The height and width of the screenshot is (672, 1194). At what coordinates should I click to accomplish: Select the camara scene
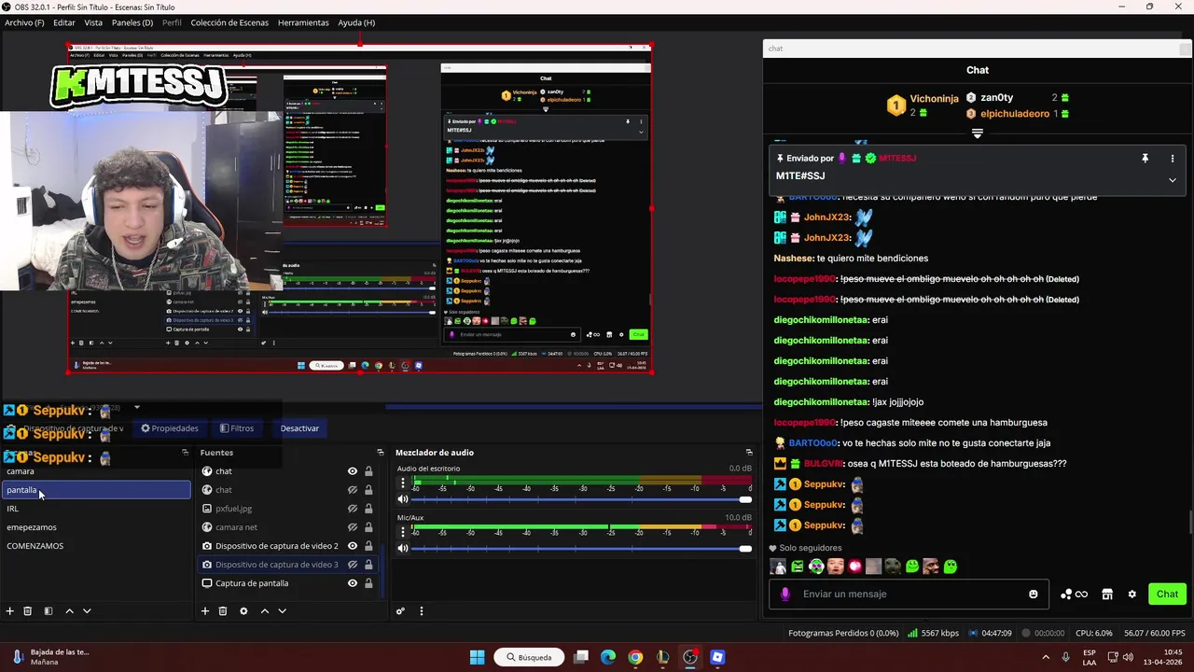point(96,471)
